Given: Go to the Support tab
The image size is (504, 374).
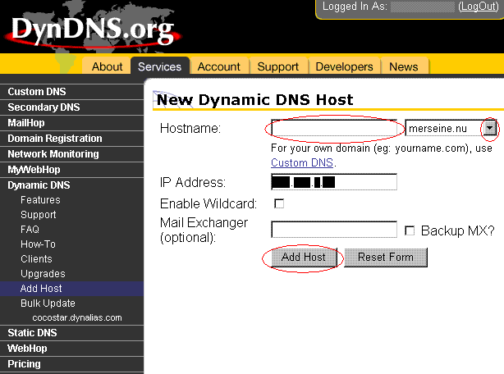Looking at the screenshot, I should click(278, 67).
